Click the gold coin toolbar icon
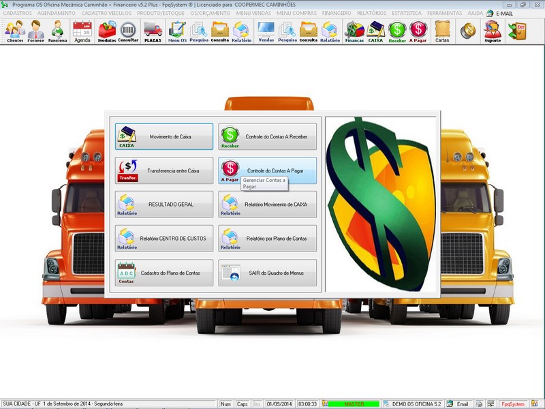This screenshot has width=545, height=409. click(468, 31)
